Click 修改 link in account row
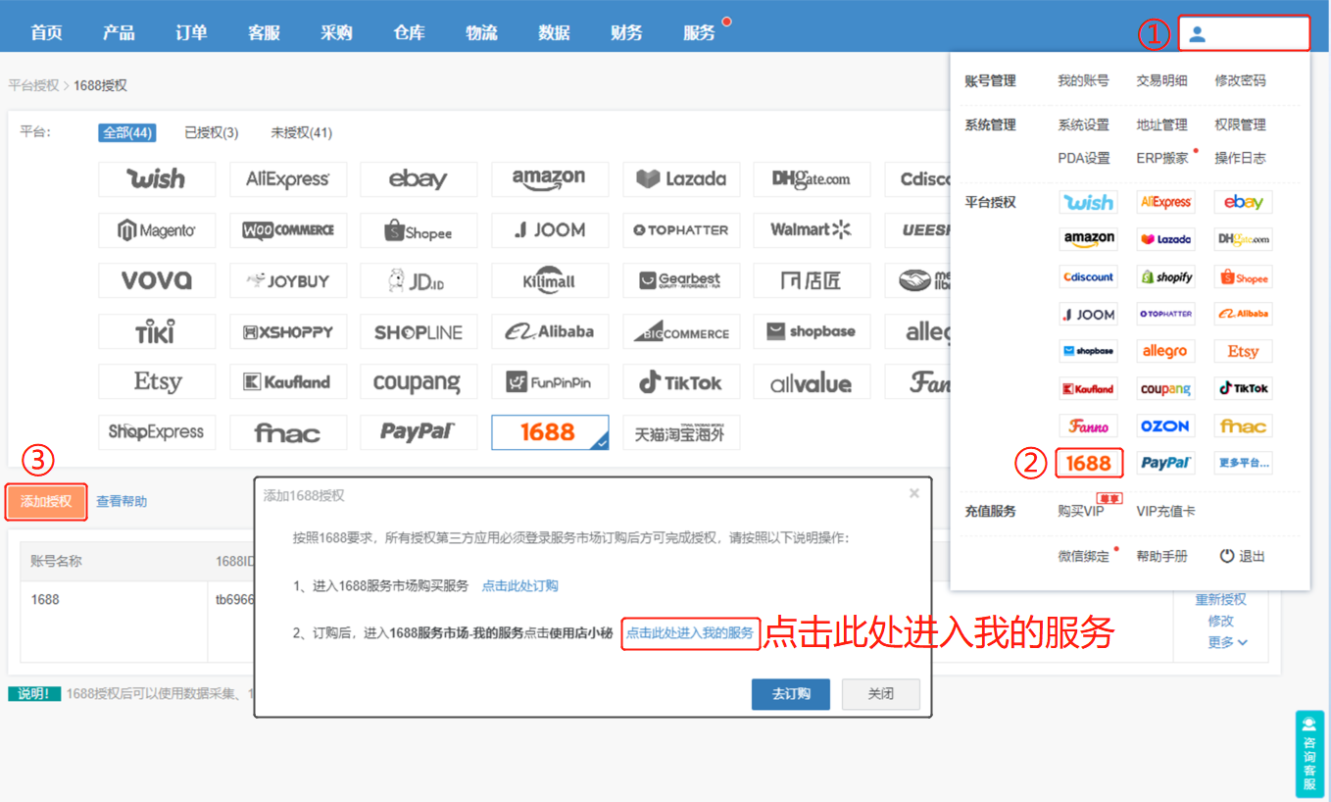The image size is (1331, 802). [1220, 622]
